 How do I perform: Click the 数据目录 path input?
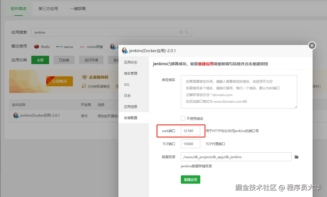pyautogui.click(x=236, y=157)
